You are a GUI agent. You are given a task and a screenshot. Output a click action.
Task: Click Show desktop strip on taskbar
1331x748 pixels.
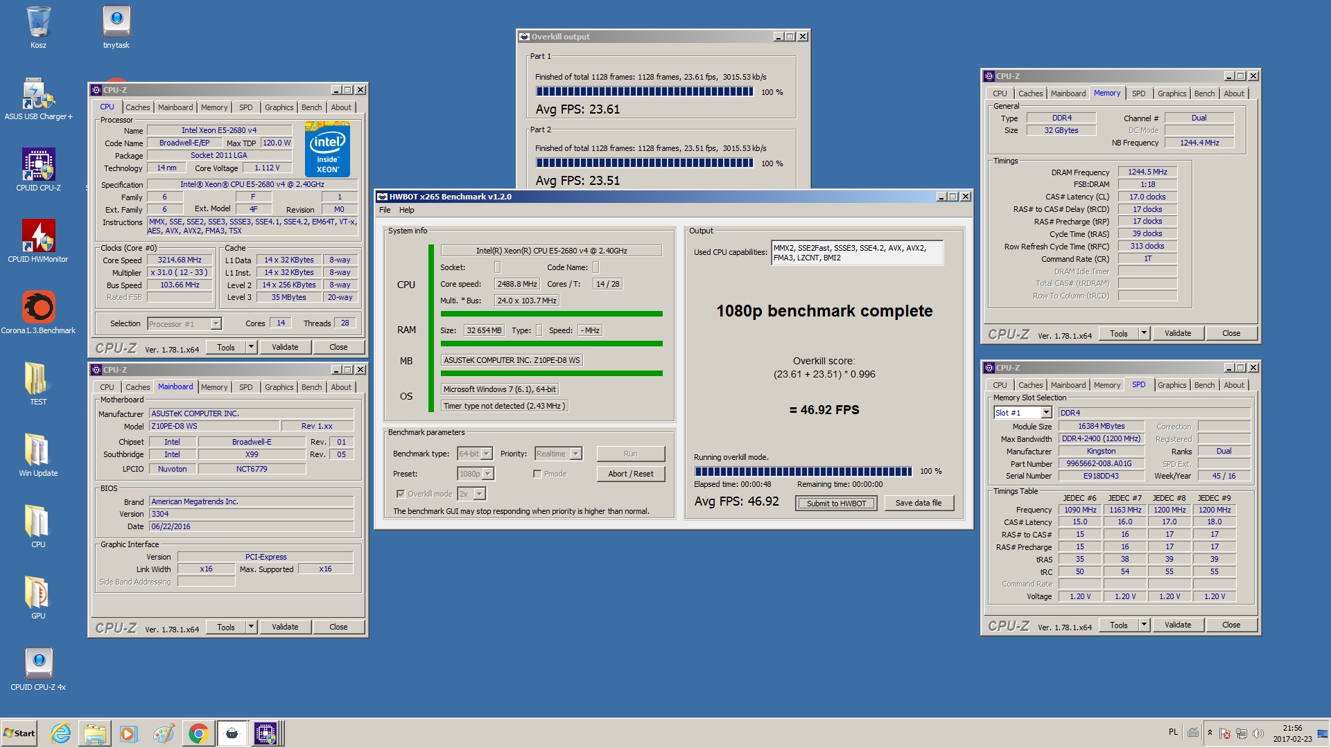pyautogui.click(x=1323, y=733)
